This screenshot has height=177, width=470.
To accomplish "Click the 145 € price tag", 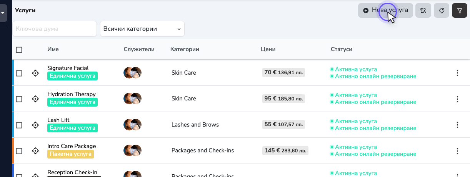I will coord(285,150).
